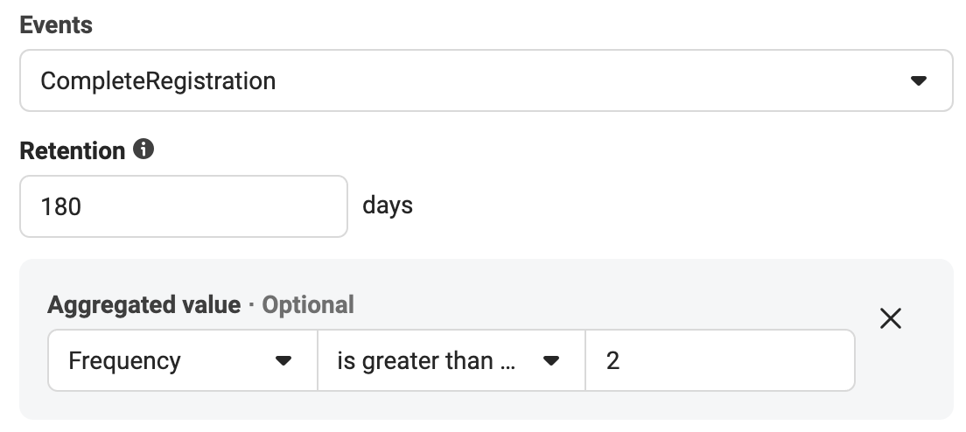Screen dimensions: 966x432
Task: Expand the 'is greater than' operator dropdown
Action: (x=451, y=360)
